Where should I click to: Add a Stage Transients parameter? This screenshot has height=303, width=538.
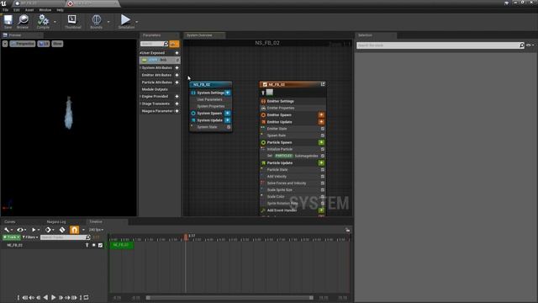177,104
